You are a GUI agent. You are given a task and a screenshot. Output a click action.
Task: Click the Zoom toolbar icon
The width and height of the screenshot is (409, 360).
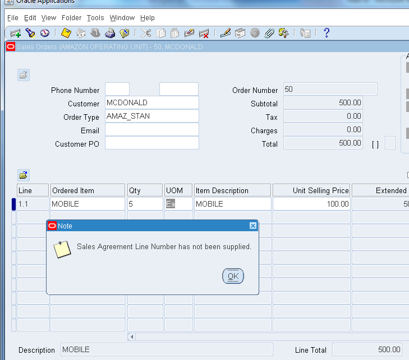[240, 33]
